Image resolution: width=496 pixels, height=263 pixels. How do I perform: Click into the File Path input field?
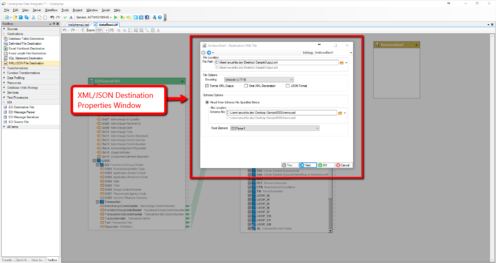(276, 63)
